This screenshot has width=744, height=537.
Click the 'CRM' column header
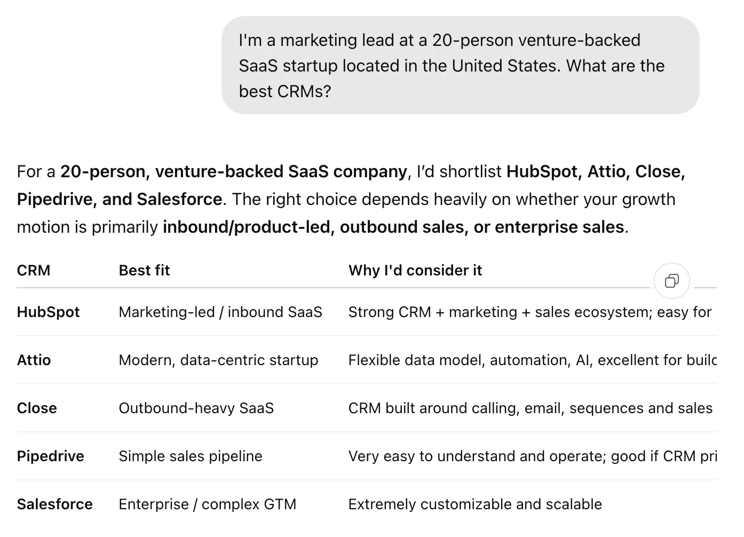point(34,271)
